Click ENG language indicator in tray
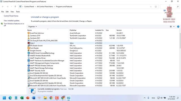The image size is (181, 101). click(153, 98)
